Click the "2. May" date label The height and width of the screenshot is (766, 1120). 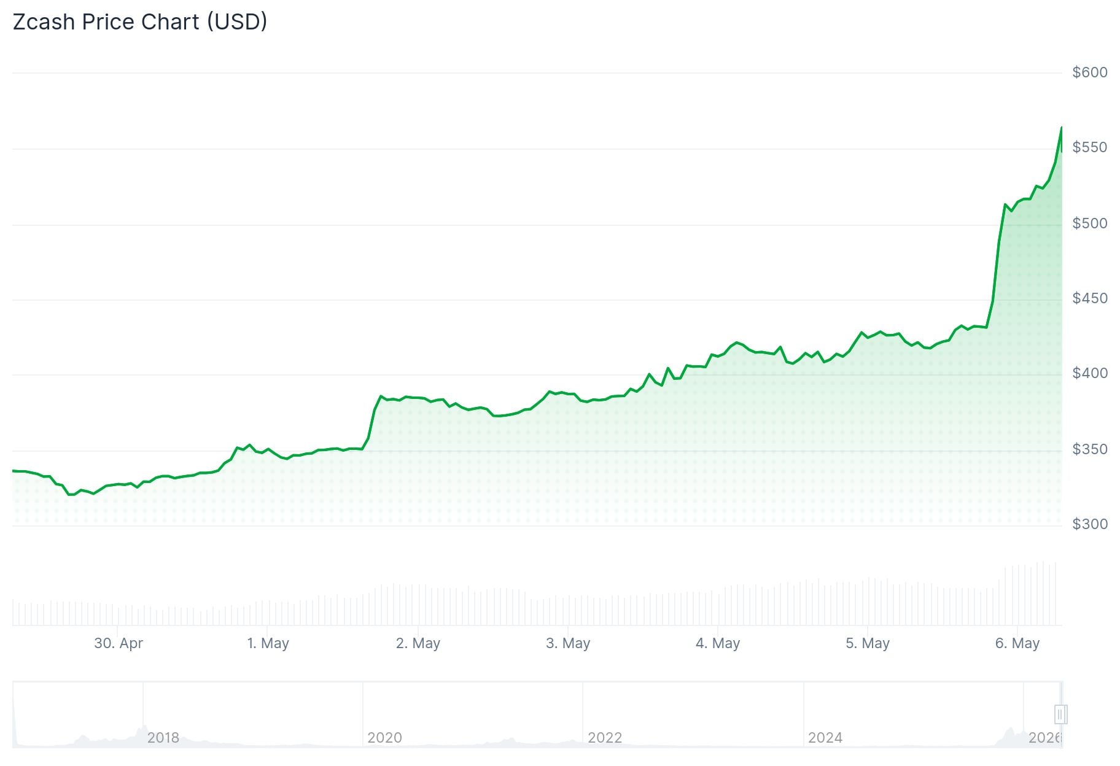pyautogui.click(x=418, y=643)
